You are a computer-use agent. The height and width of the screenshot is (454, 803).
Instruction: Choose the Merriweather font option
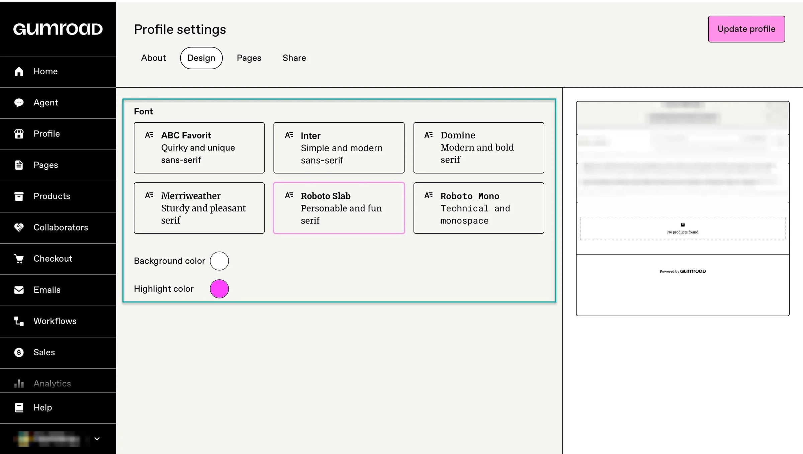point(199,208)
